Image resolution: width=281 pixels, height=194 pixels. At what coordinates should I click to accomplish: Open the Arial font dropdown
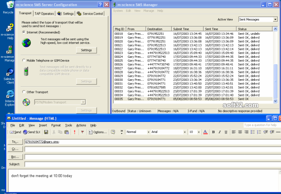[184, 132]
